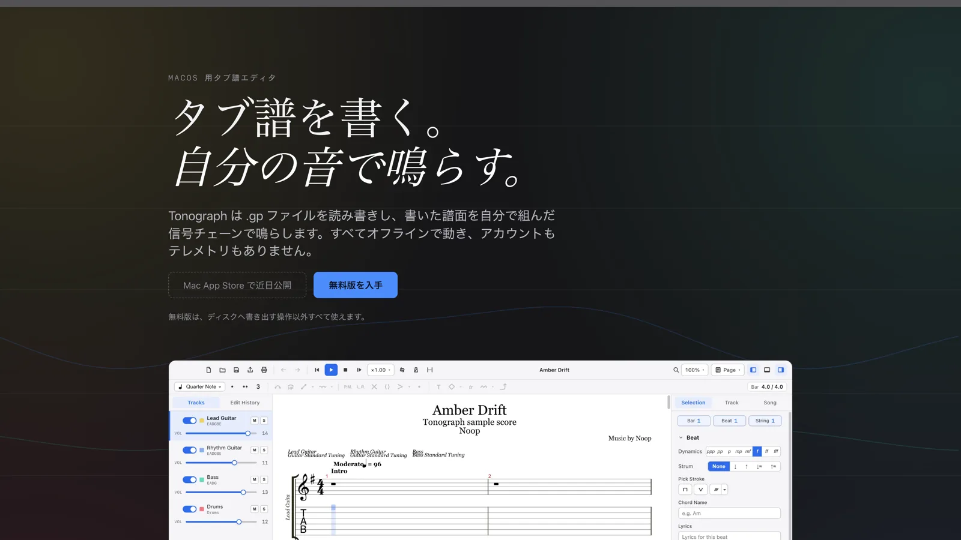Click the redo arrow icon
Image resolution: width=961 pixels, height=540 pixels.
coord(297,370)
